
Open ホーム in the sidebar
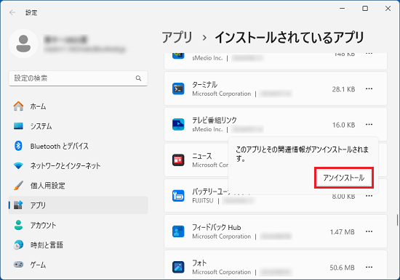[78, 106]
